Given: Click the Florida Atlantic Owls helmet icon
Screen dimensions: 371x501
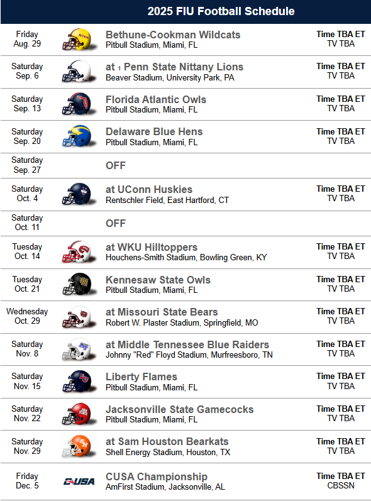Looking at the screenshot, I should 79,104.
